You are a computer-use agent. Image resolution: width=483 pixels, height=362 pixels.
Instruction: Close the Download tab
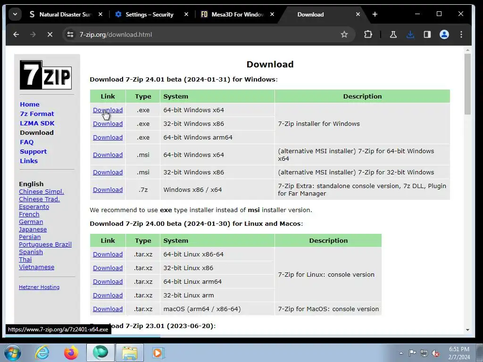(x=358, y=14)
